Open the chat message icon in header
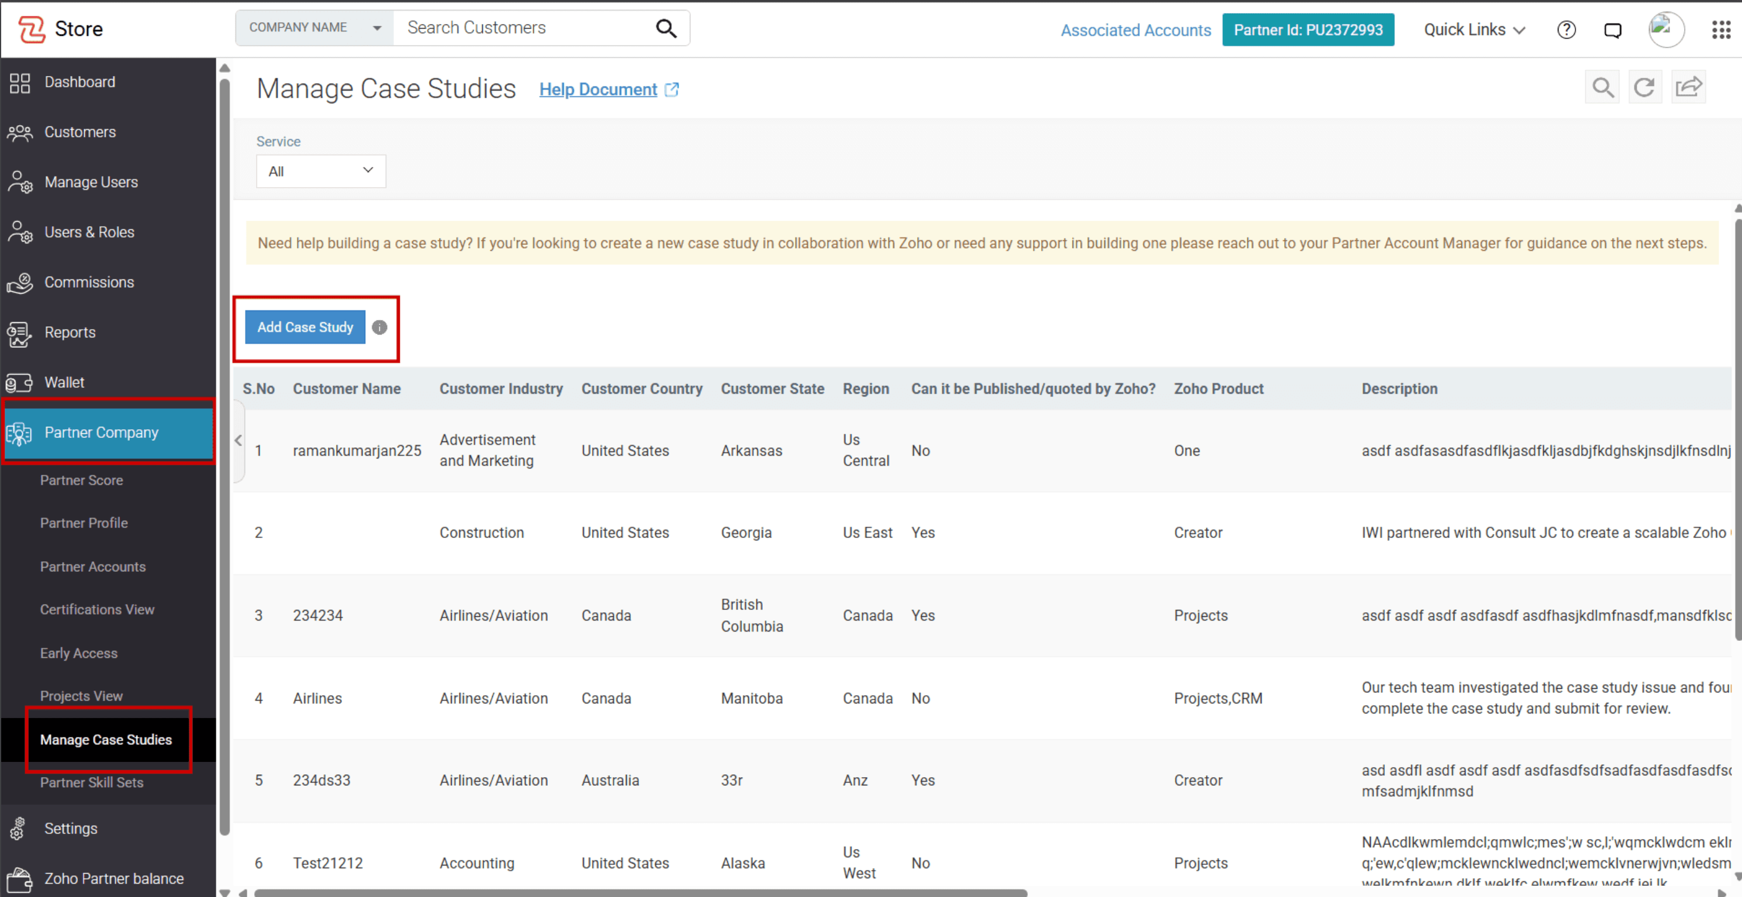 1613,30
